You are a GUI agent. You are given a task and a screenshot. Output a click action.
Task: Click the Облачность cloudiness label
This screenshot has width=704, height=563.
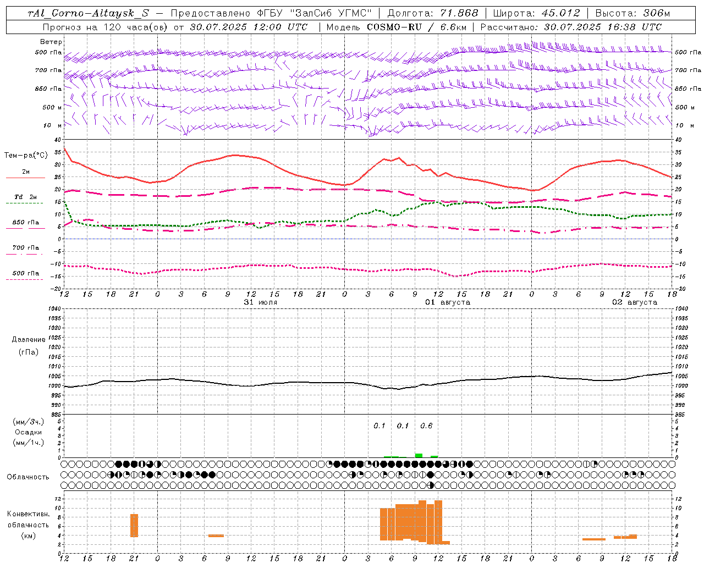28,477
